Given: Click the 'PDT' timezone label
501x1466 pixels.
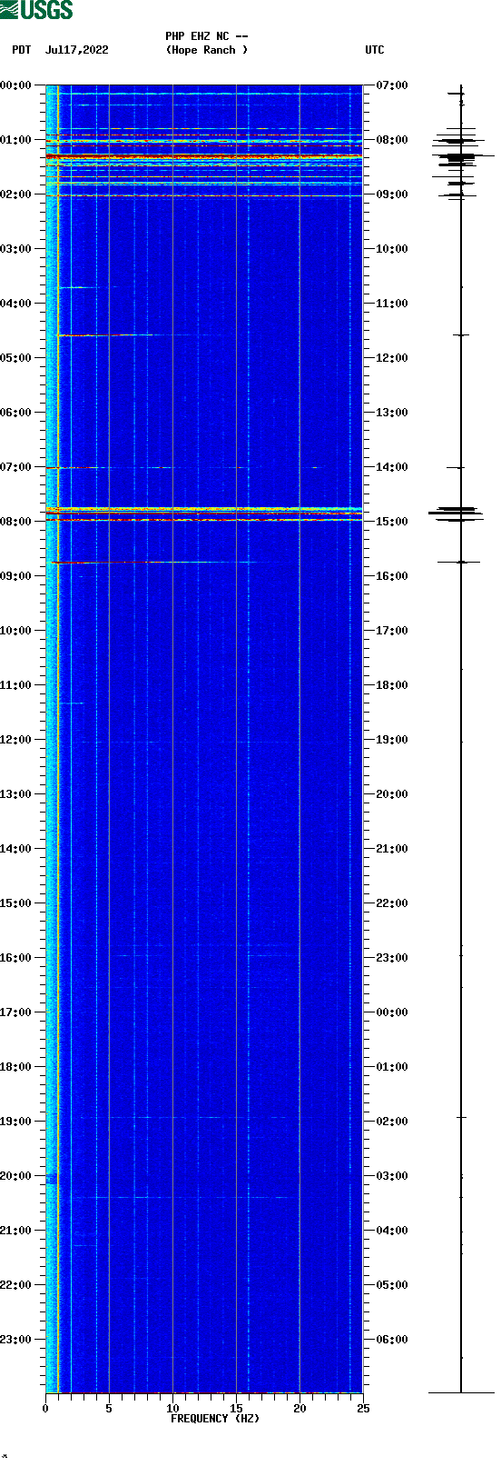Looking at the screenshot, I should tap(21, 50).
